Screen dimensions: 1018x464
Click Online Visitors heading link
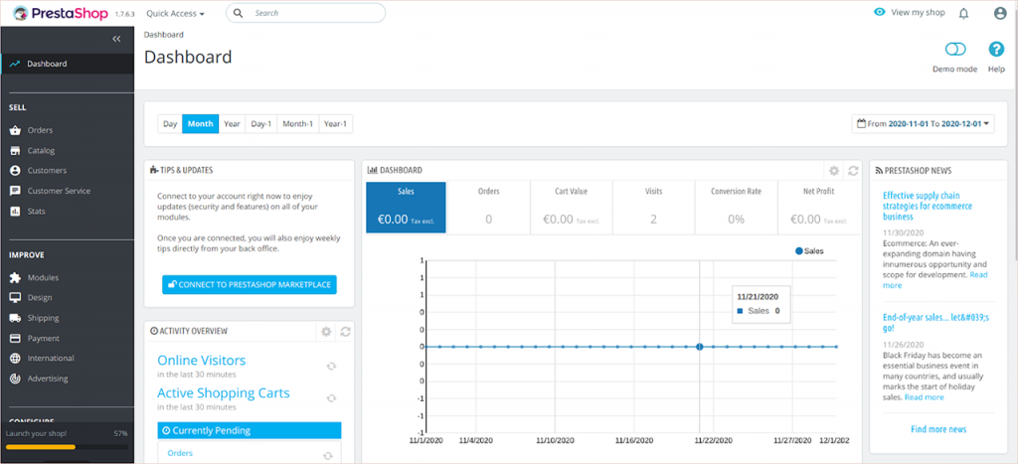click(201, 360)
